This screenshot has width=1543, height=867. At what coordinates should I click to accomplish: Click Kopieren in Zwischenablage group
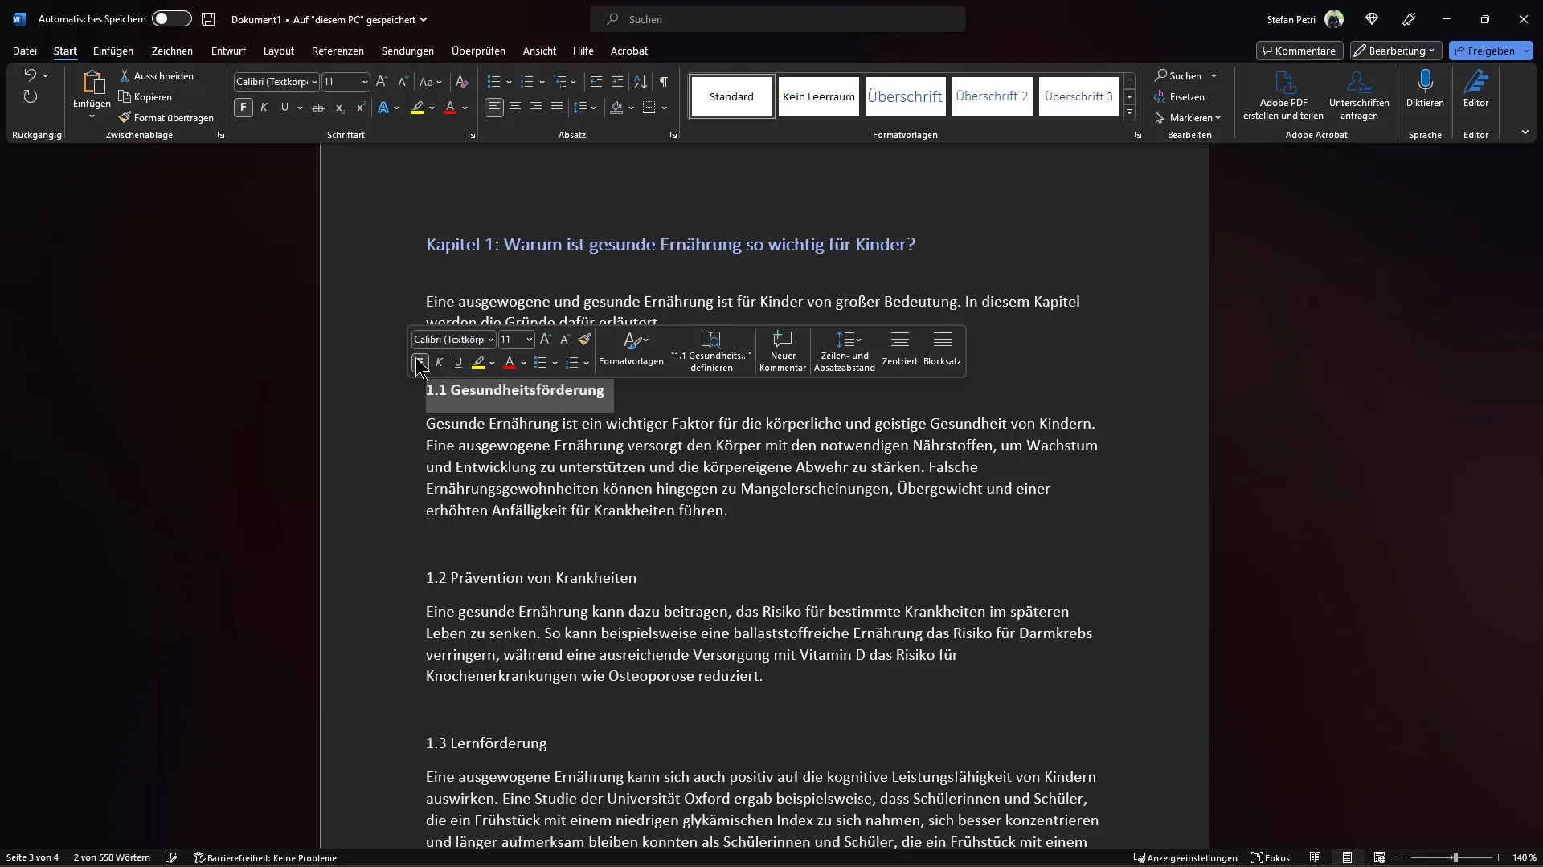pos(145,96)
